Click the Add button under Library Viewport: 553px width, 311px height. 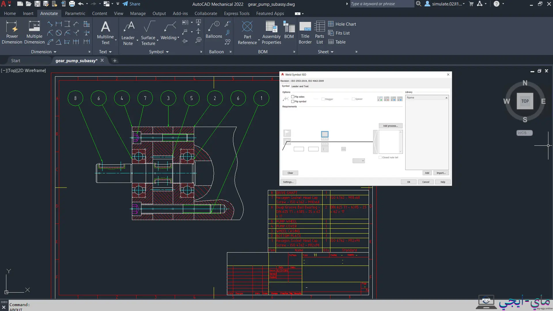[x=427, y=173]
